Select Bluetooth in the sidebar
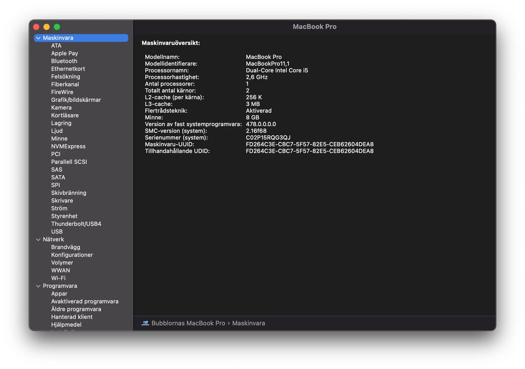This screenshot has width=525, height=369. pos(64,61)
